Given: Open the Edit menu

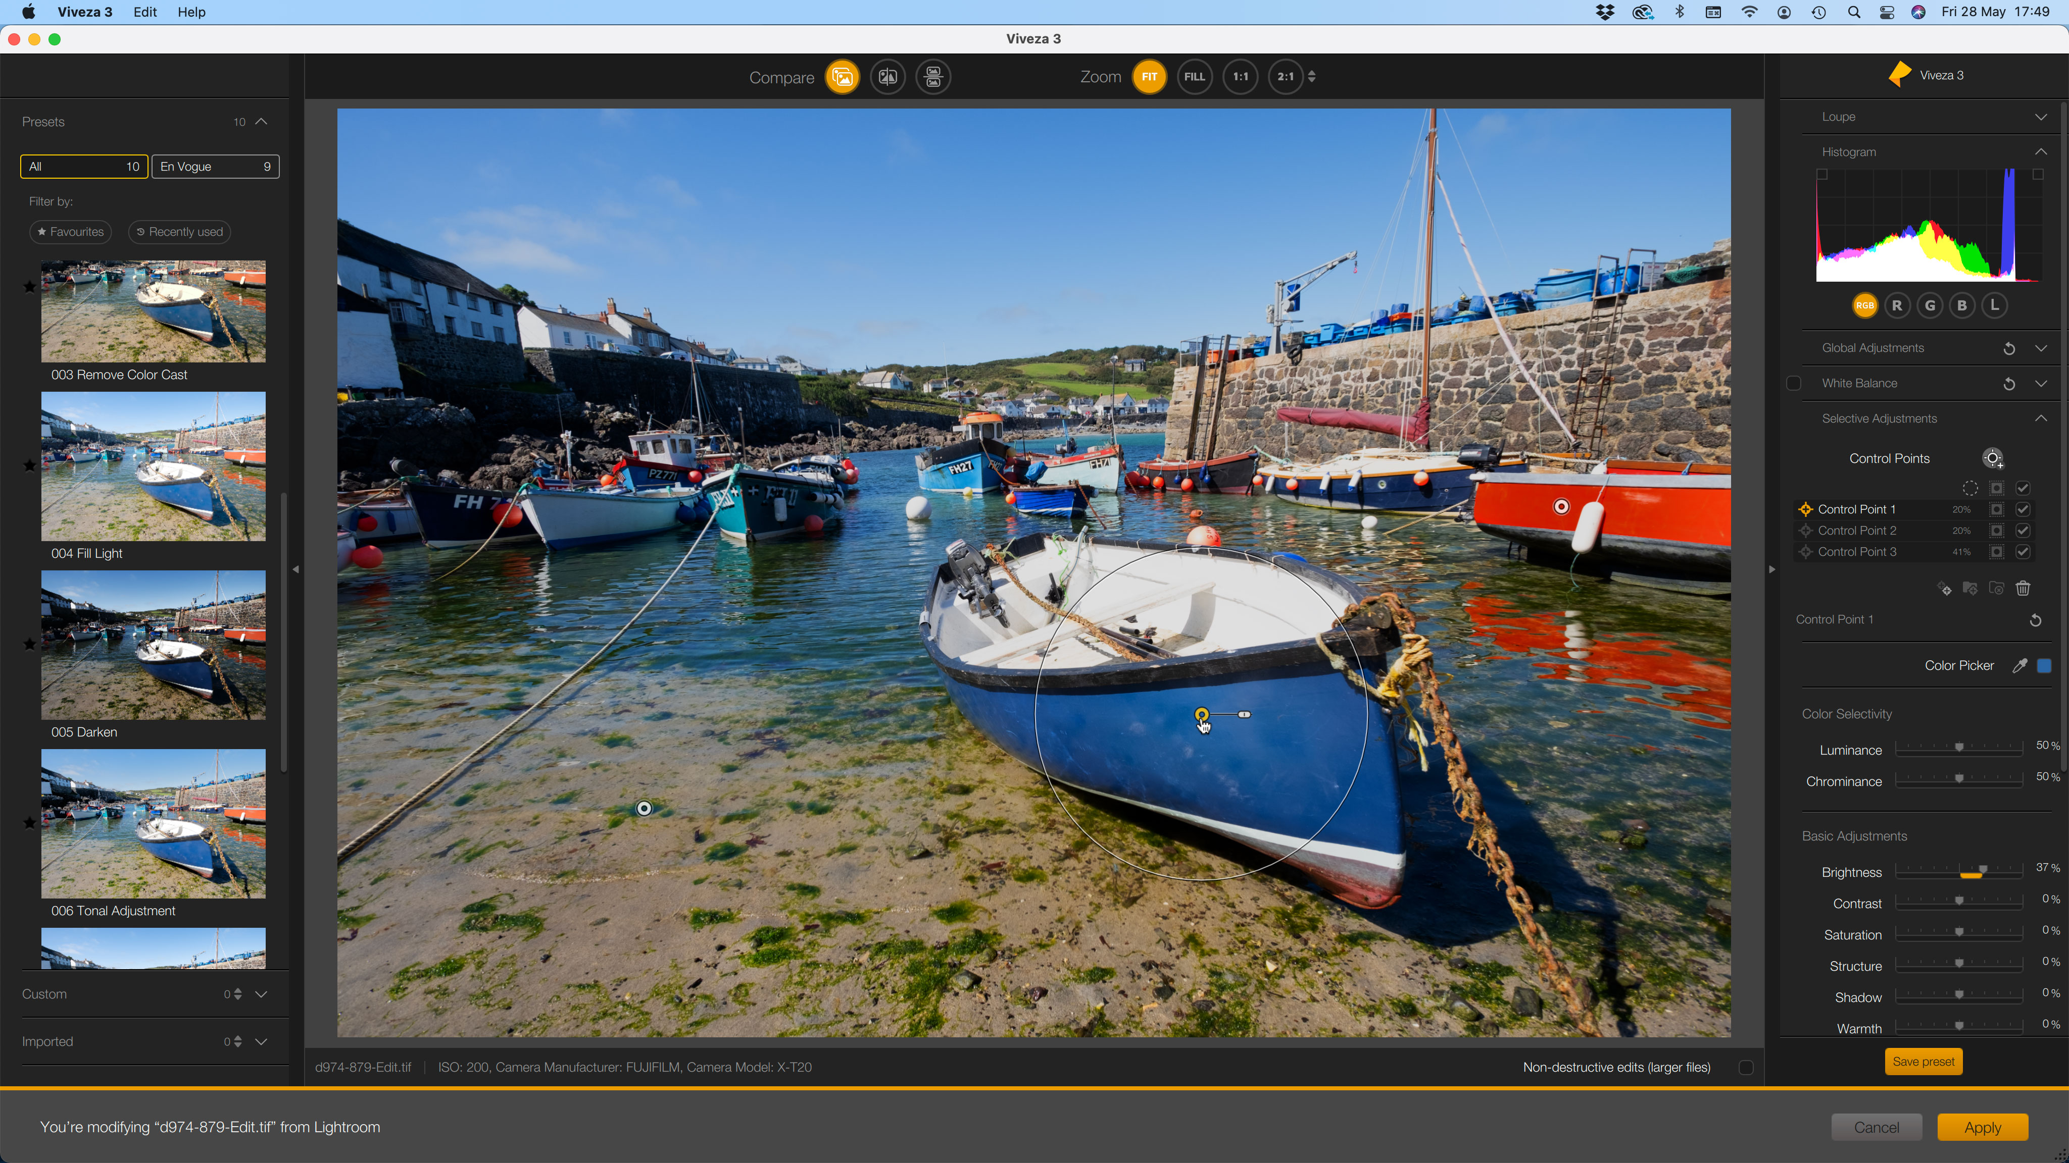Looking at the screenshot, I should coord(144,12).
